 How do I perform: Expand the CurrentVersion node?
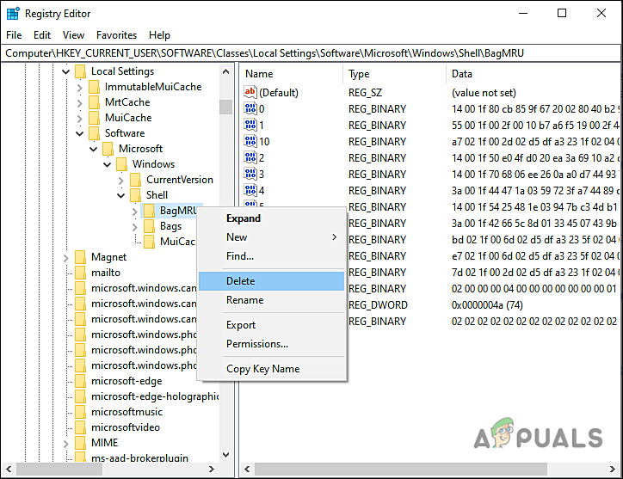coord(121,181)
